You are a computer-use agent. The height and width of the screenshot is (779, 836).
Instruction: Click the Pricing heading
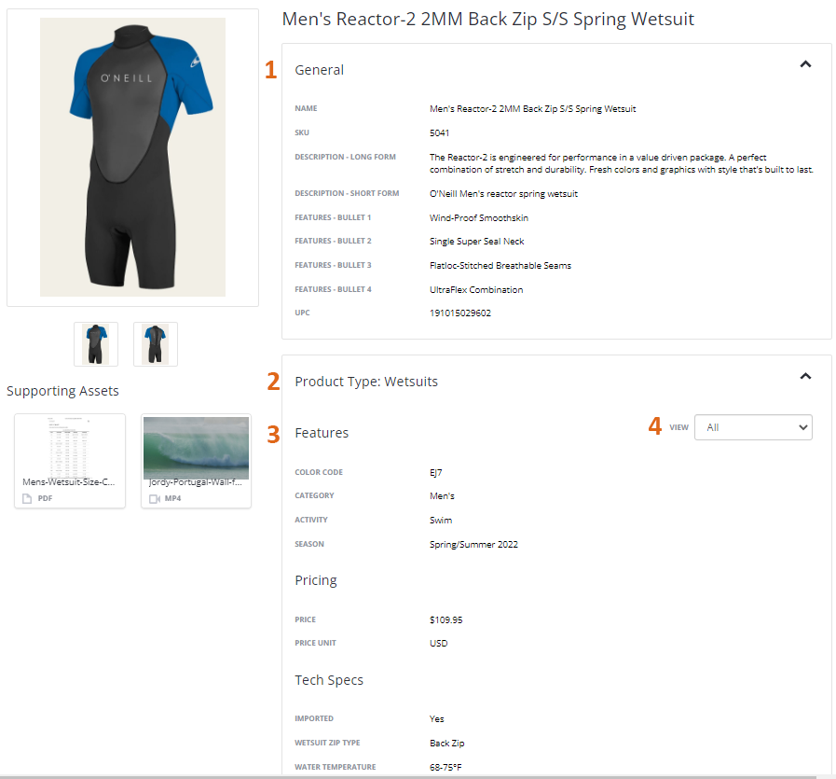[x=316, y=580]
